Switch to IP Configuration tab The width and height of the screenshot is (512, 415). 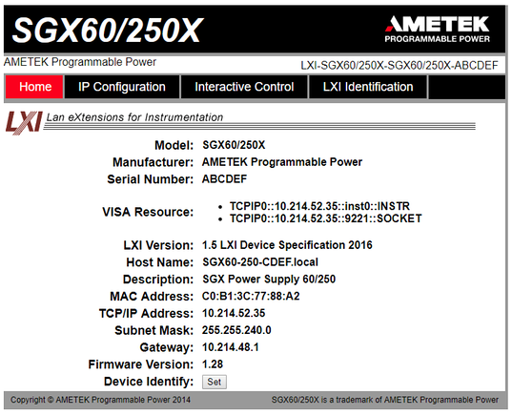(122, 87)
